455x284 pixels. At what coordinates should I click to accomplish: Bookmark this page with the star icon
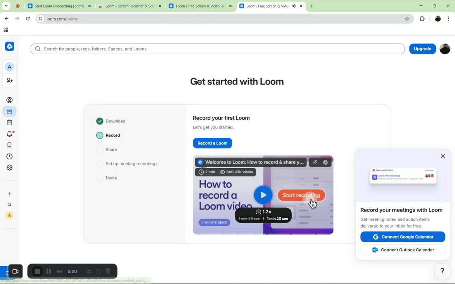coord(407,19)
